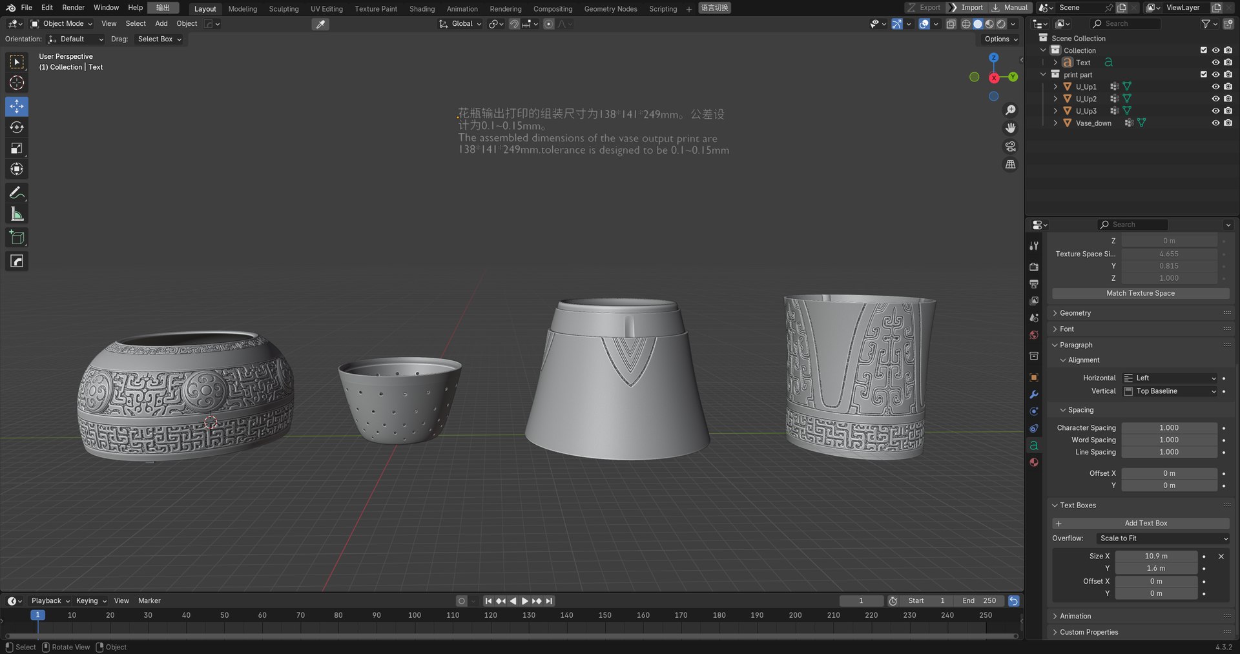
Task: Open the font Data properties tab
Action: [x=1034, y=445]
